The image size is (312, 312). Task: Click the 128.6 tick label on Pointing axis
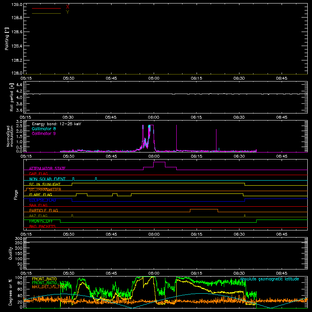(17, 32)
